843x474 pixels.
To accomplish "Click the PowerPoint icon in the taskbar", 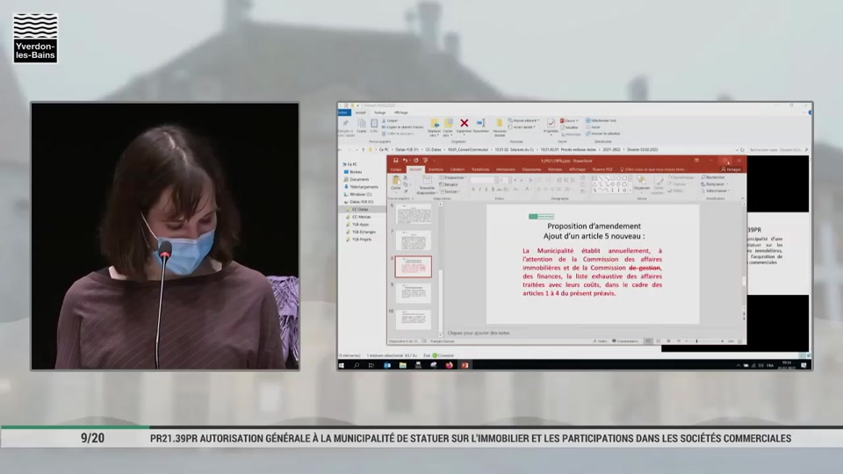I will (x=465, y=365).
